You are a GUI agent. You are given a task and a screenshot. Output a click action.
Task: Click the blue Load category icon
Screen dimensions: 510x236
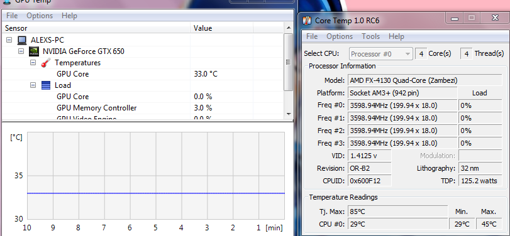pyautogui.click(x=46, y=85)
